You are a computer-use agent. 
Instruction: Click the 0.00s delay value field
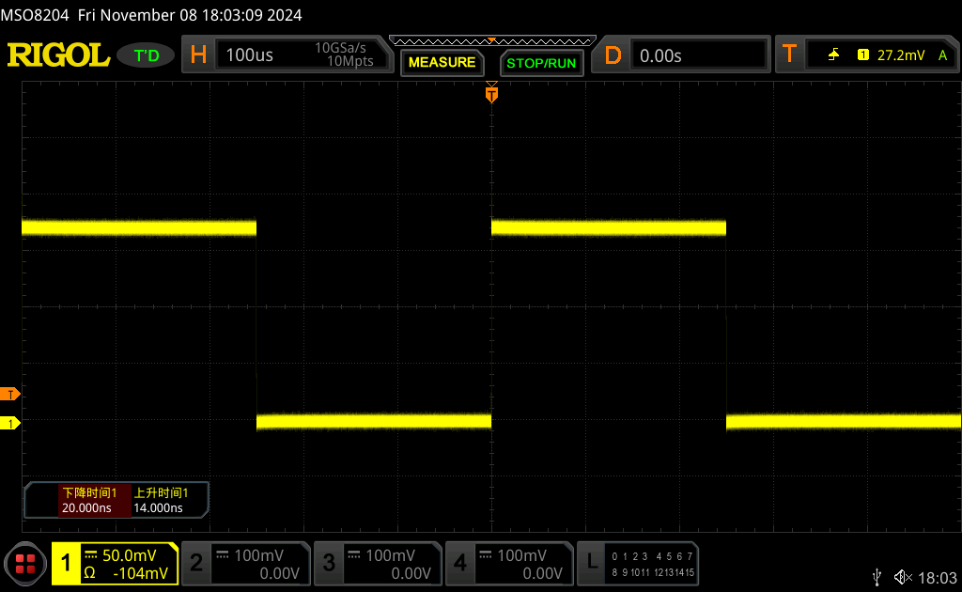click(x=699, y=55)
